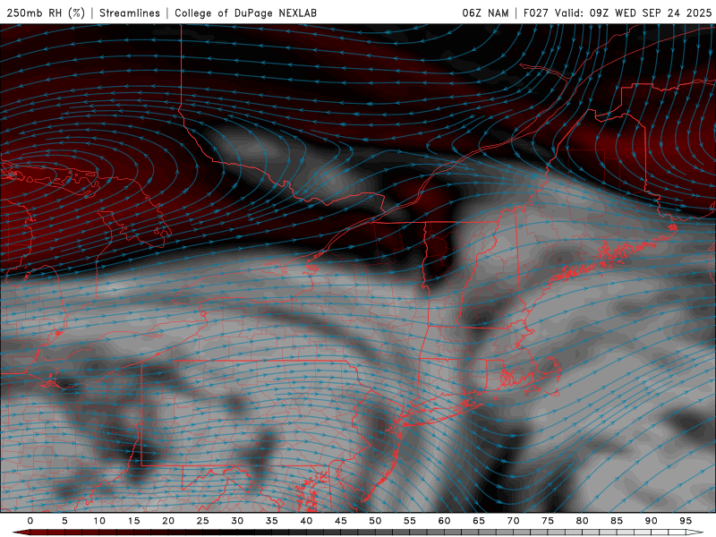The image size is (716, 537).
Task: Select the 30 tick label on color scale
Action: (x=237, y=521)
